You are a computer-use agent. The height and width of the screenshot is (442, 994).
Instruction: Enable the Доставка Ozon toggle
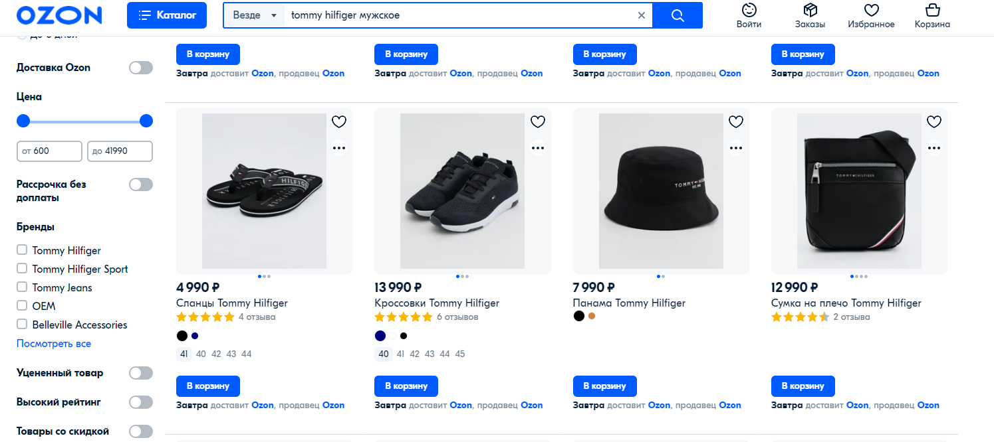(141, 68)
